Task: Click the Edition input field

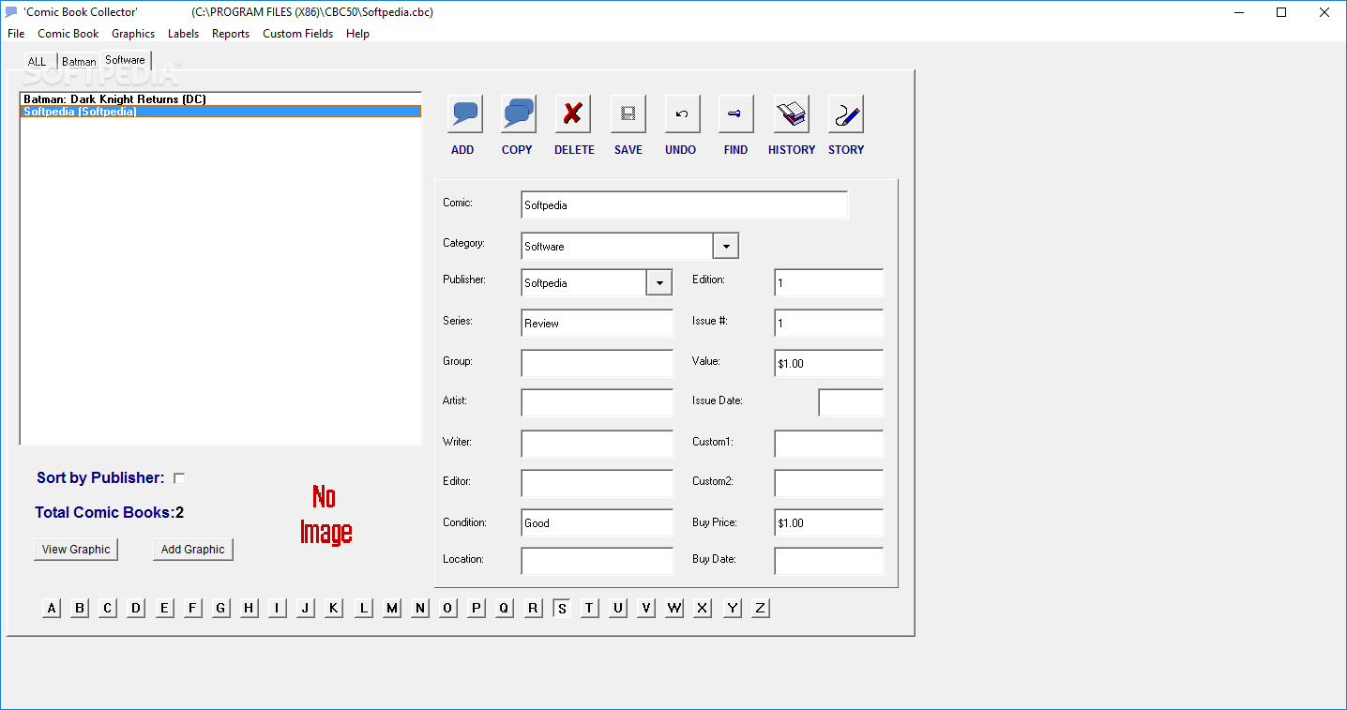Action: [829, 282]
